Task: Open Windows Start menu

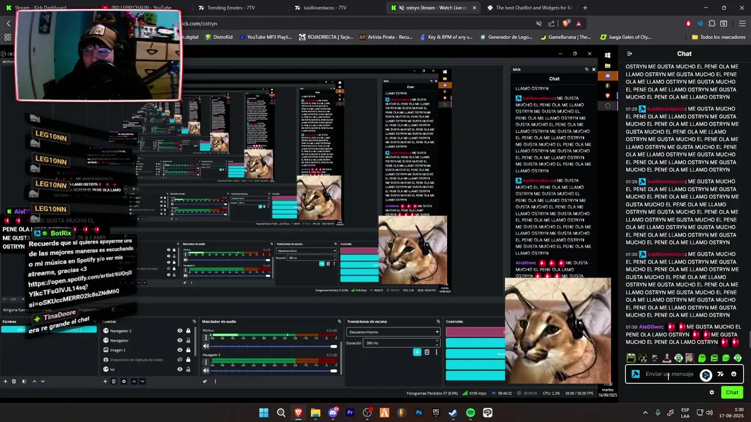Action: coord(264,413)
